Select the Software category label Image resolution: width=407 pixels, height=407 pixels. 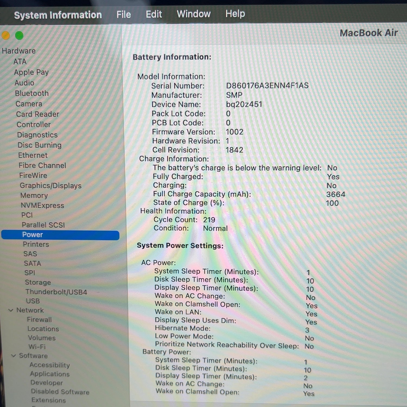[33, 355]
